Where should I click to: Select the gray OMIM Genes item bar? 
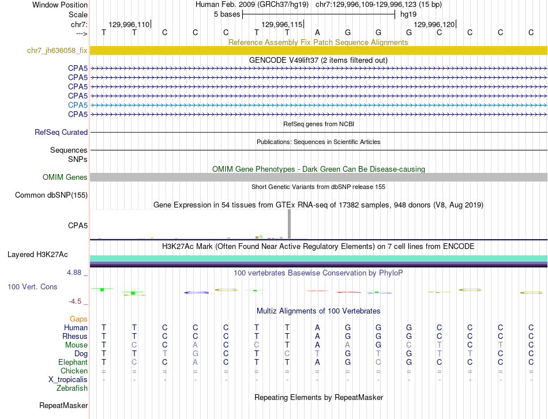coord(318,178)
